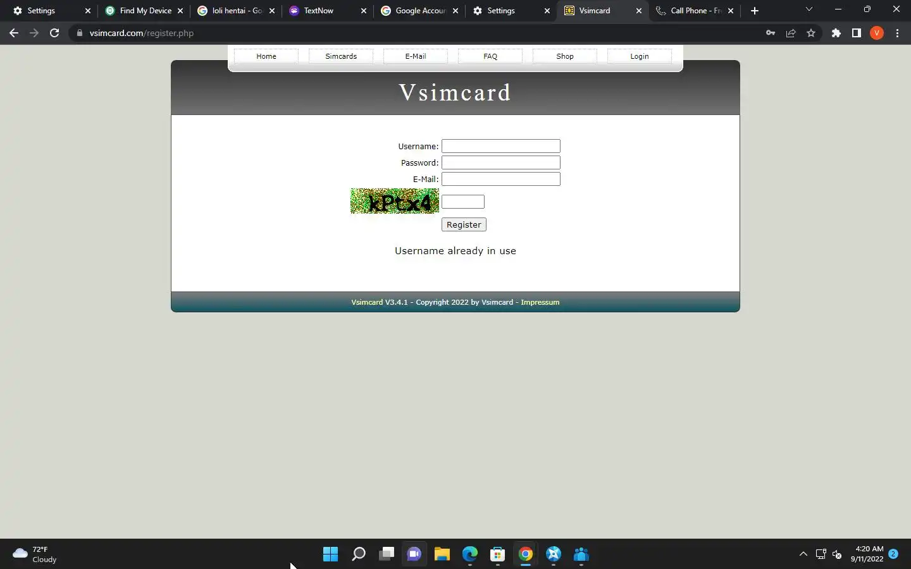Focus the captcha code input box
Image resolution: width=911 pixels, height=569 pixels.
point(463,202)
